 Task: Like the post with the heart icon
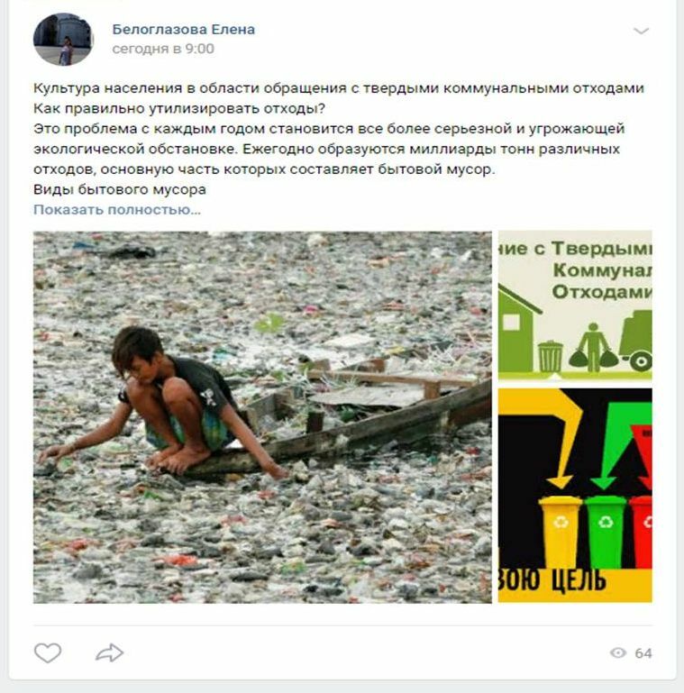point(48,652)
